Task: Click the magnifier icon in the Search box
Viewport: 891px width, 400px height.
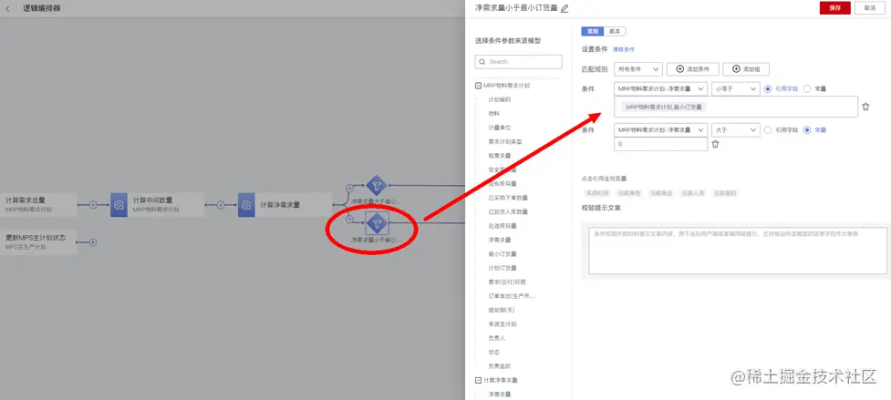Action: tap(482, 62)
